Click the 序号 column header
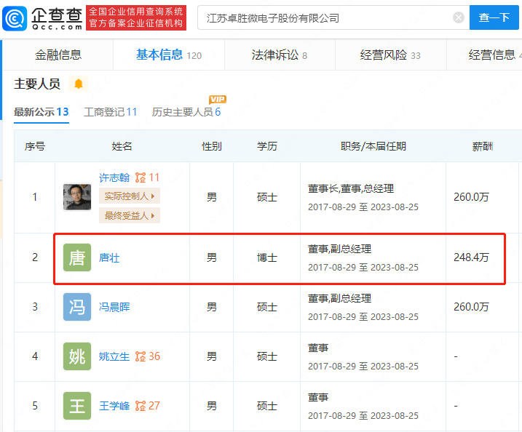The width and height of the screenshot is (522, 432). click(x=35, y=146)
